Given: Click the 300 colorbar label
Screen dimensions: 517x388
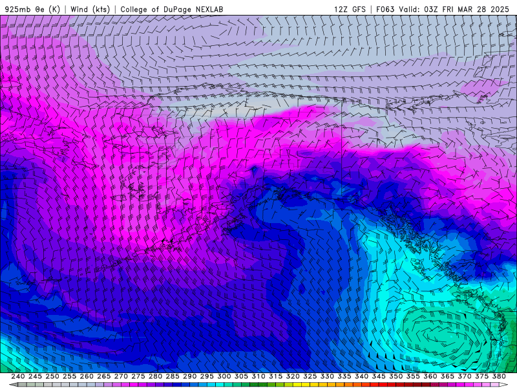Looking at the screenshot, I should pyautogui.click(x=224, y=376).
